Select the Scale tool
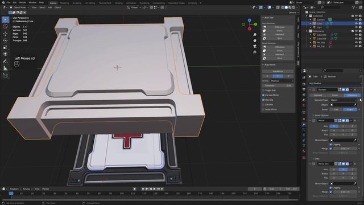Image resolution: width=364 pixels, height=205 pixels. (5, 47)
